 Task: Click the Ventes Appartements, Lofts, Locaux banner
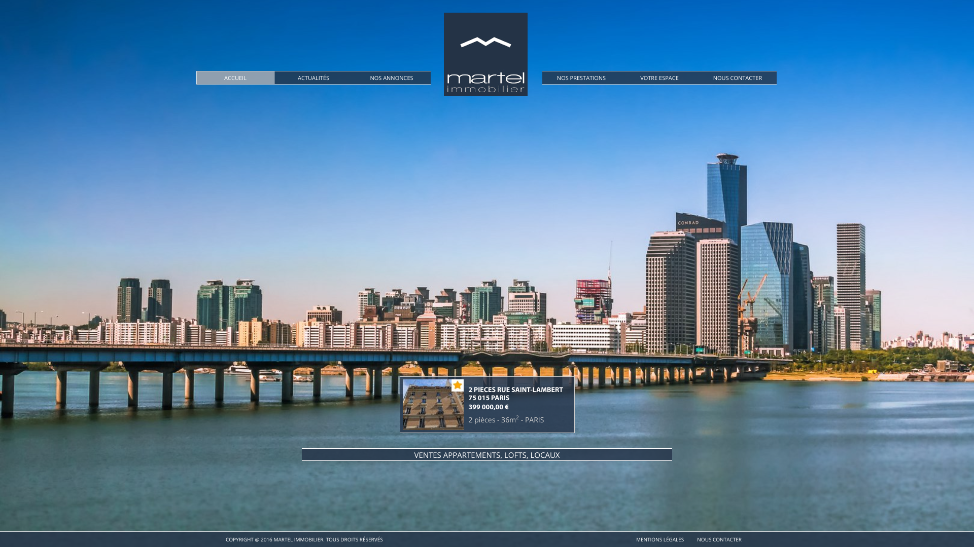pos(487,455)
